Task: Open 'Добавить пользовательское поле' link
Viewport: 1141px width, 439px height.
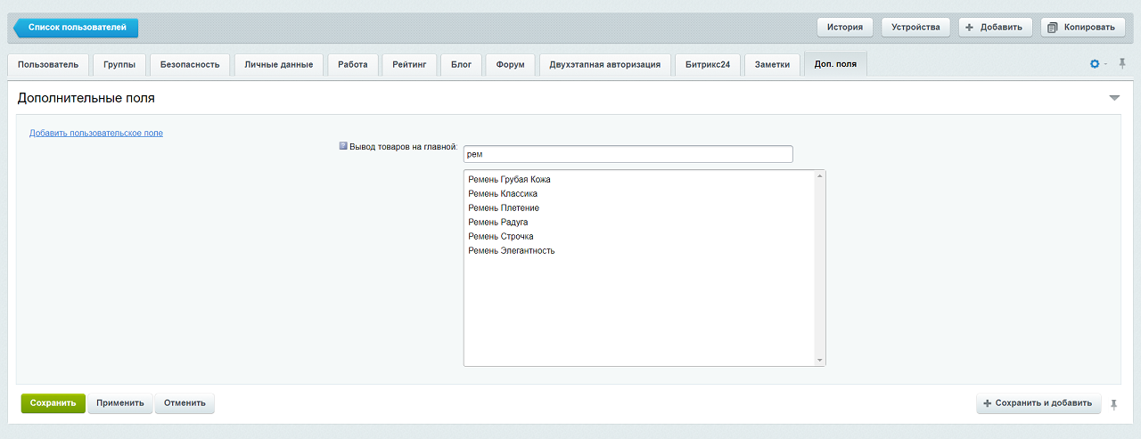Action: click(96, 133)
